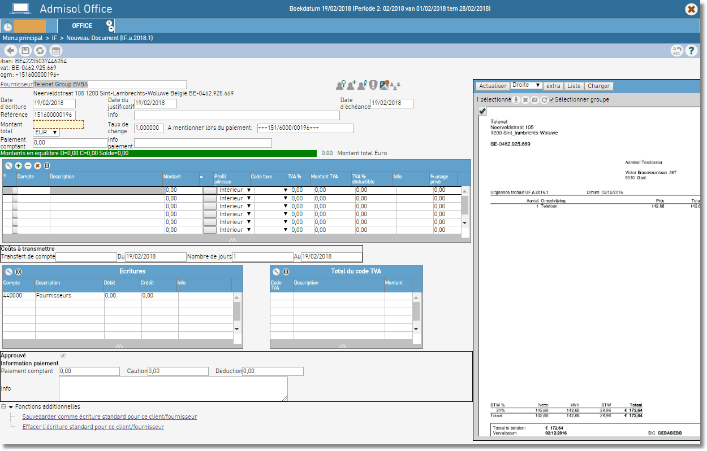Click the refresh arrows toolbar icon

[40, 51]
